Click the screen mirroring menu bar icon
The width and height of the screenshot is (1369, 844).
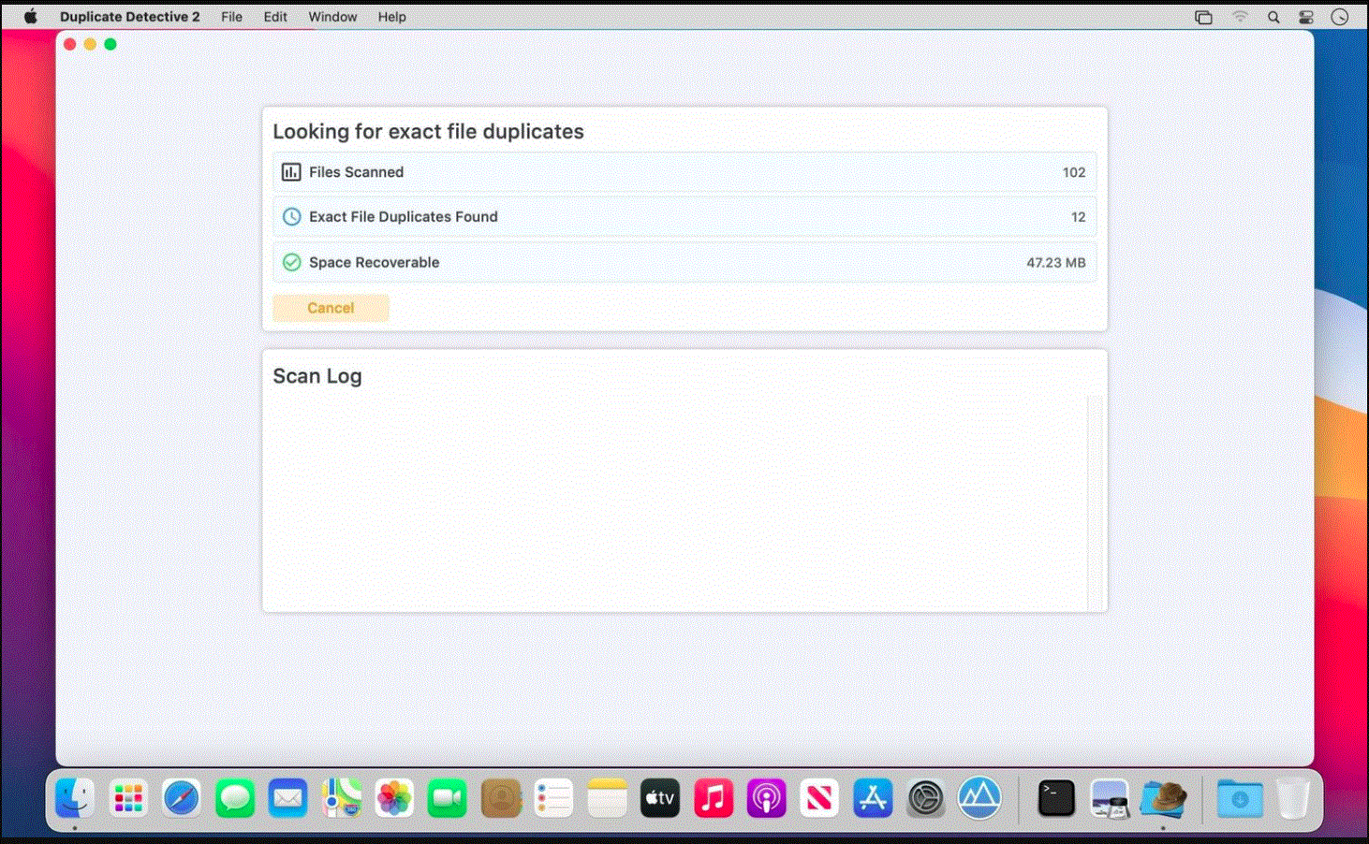pyautogui.click(x=1204, y=17)
